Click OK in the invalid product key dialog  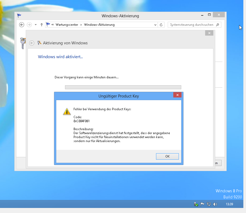(167, 156)
